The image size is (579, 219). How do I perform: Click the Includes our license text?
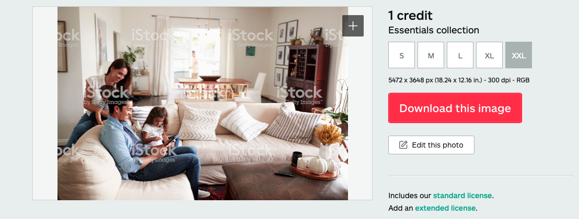click(410, 196)
